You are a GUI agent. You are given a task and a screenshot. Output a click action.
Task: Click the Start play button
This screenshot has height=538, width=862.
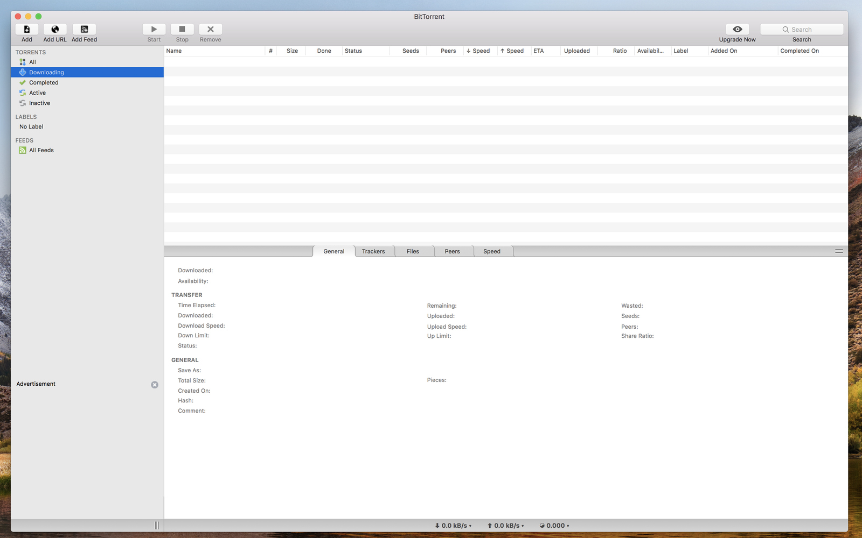[x=154, y=29]
